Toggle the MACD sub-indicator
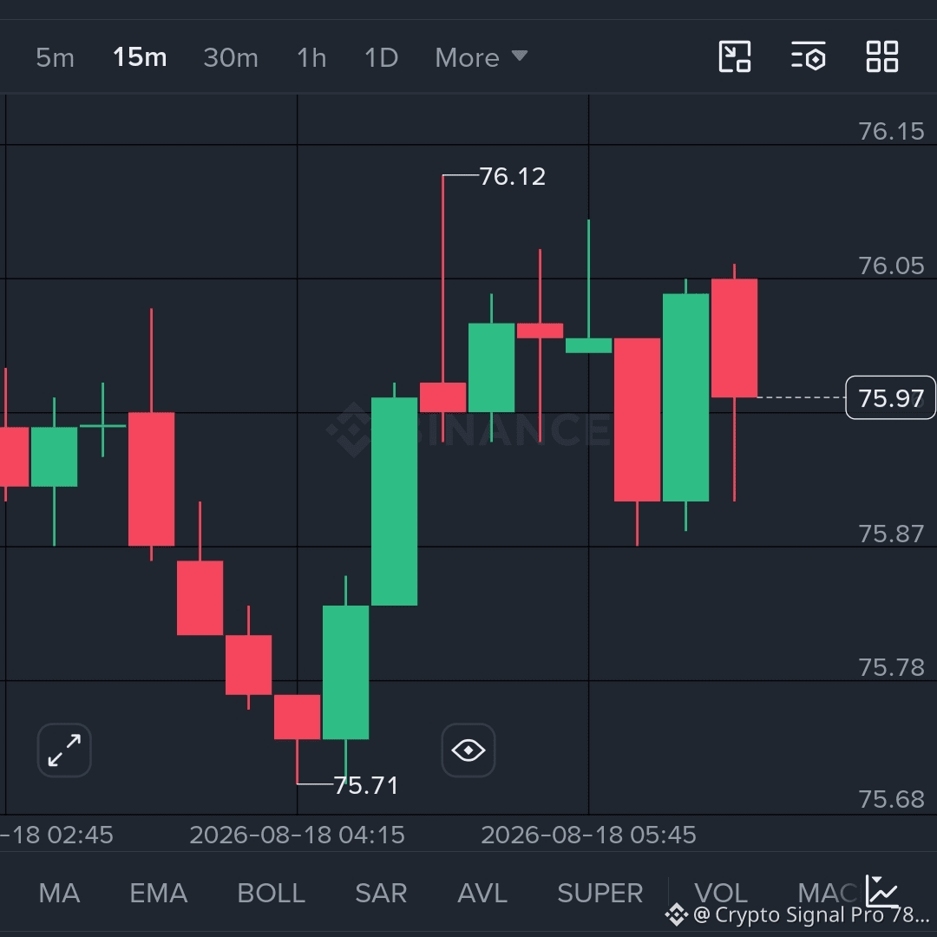The width and height of the screenshot is (937, 937). click(x=830, y=894)
